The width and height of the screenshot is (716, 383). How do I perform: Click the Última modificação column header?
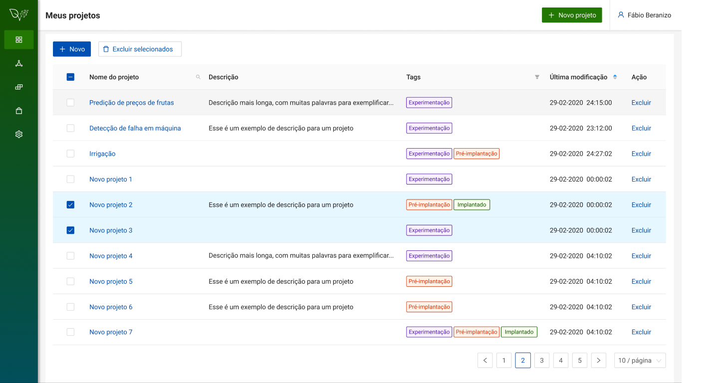(x=579, y=77)
